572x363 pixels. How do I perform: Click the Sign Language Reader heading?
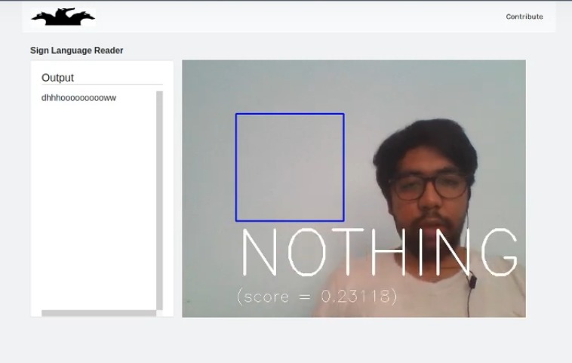(x=77, y=51)
